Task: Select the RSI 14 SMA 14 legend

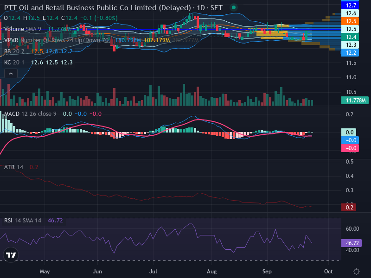Action: pos(23,221)
